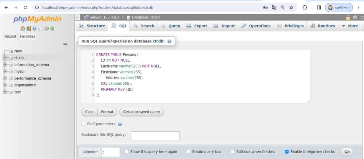This screenshot has width=364, height=159.
Task: Enable the Bind parameters checkbox
Action: pos(83,124)
